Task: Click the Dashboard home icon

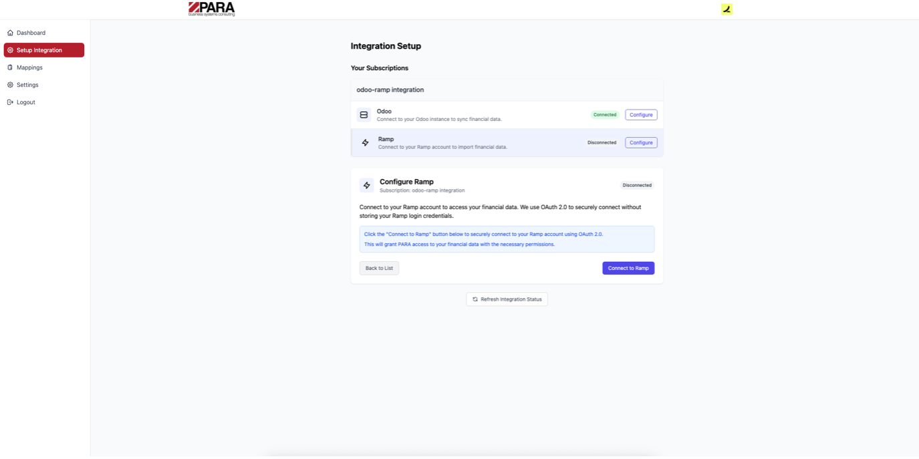Action: pyautogui.click(x=10, y=33)
